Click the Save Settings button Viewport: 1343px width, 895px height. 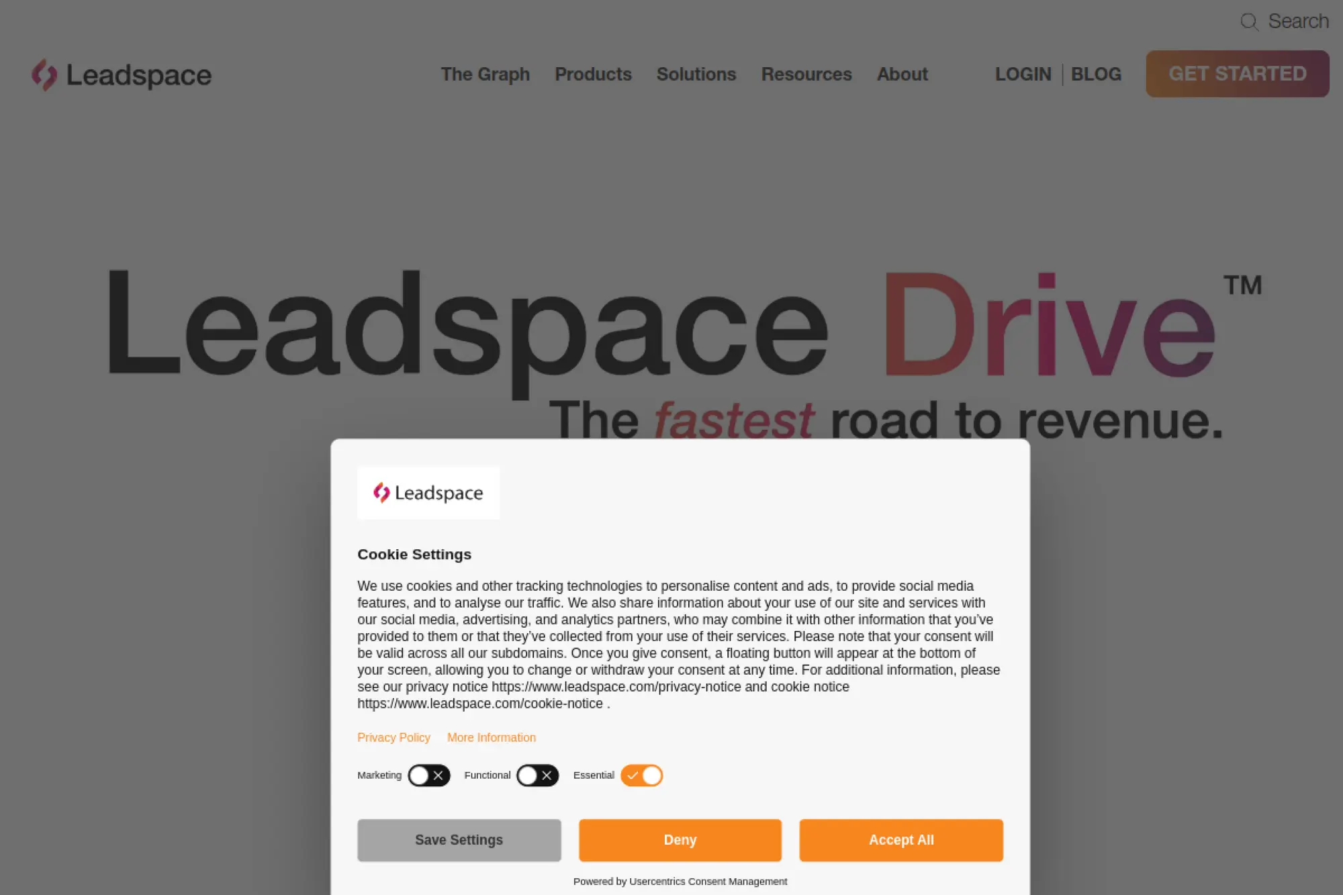coord(459,839)
